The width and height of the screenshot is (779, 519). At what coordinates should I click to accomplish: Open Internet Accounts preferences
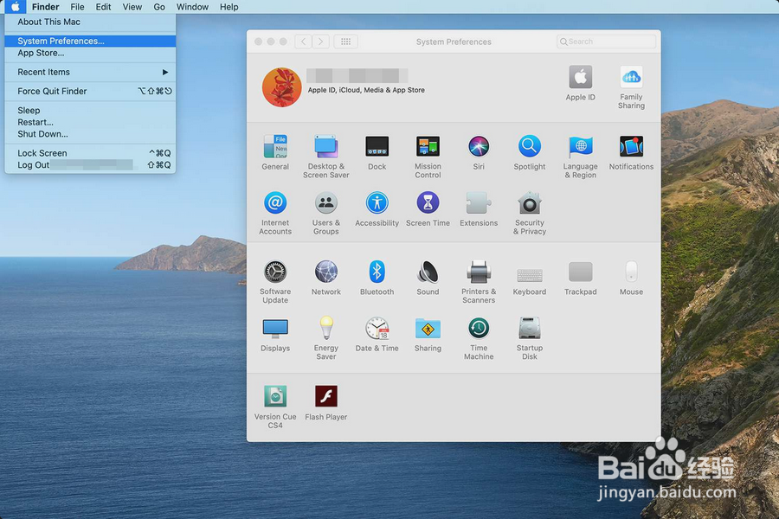tap(275, 213)
